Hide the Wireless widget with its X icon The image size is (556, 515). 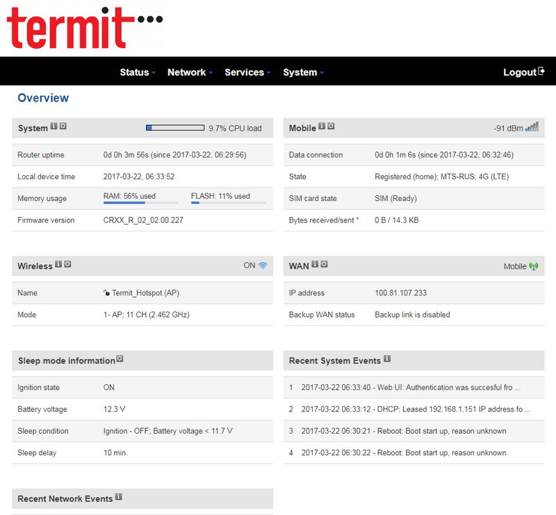67,264
